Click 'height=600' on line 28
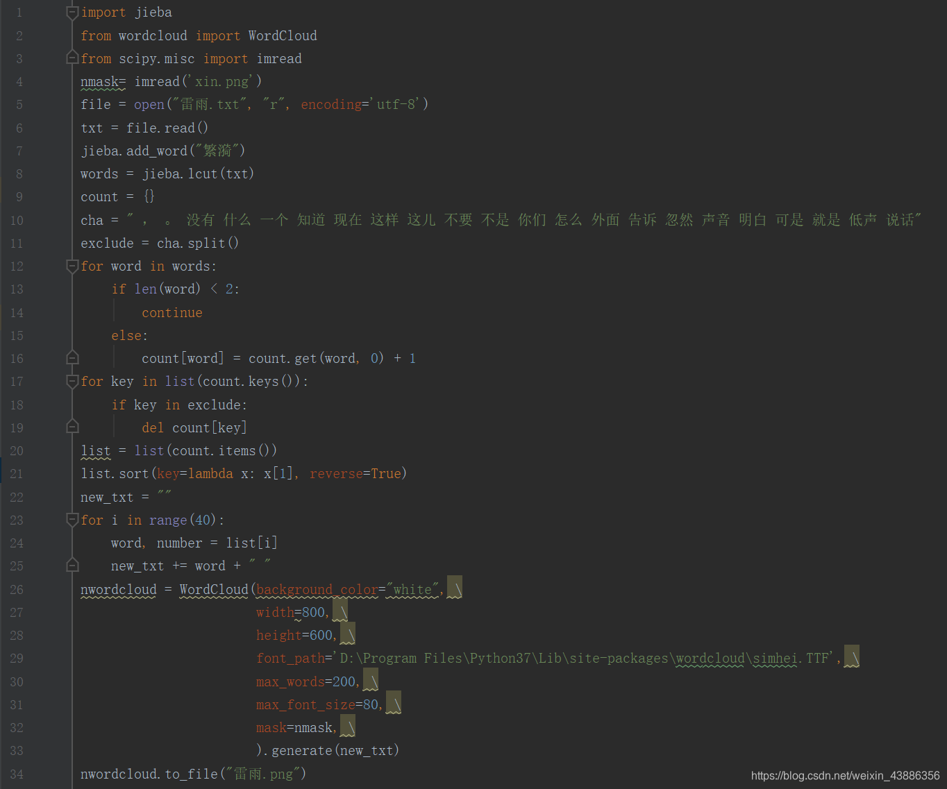 [x=294, y=636]
